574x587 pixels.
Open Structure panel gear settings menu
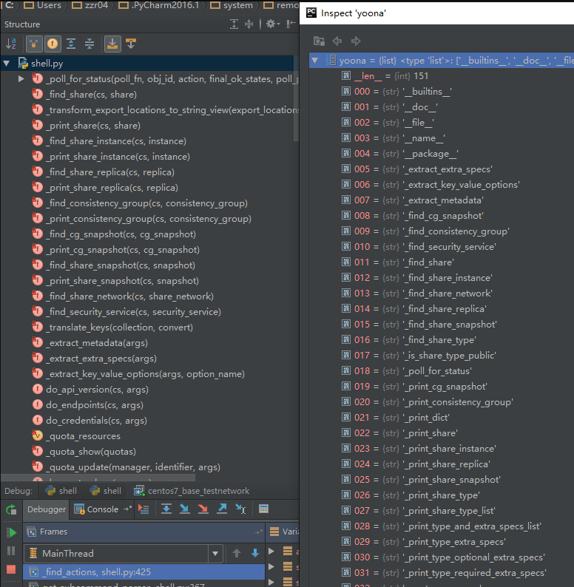pos(272,24)
